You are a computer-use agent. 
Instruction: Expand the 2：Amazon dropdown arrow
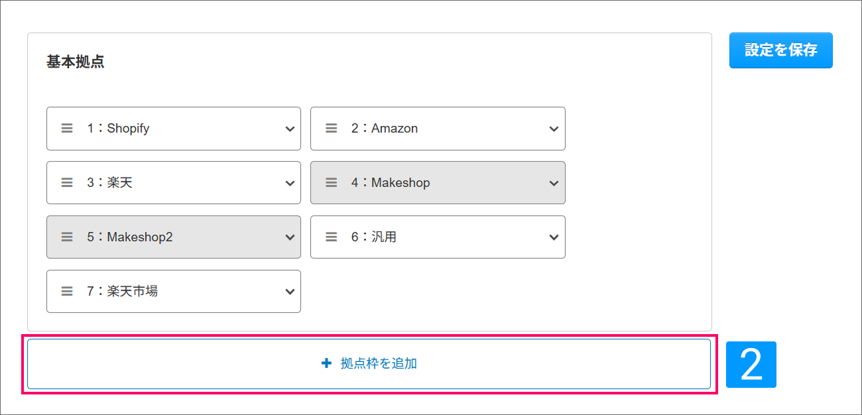[554, 129]
